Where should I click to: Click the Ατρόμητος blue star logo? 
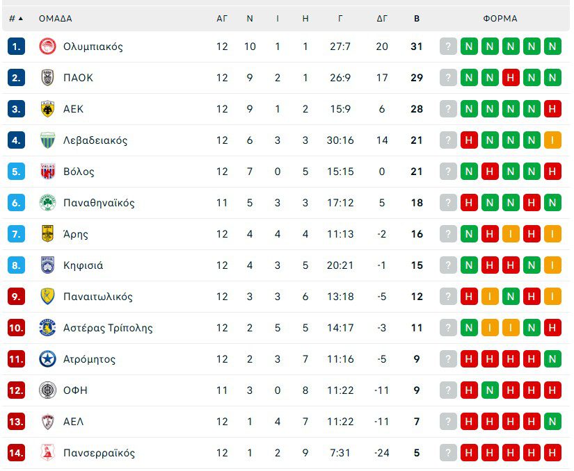47,359
